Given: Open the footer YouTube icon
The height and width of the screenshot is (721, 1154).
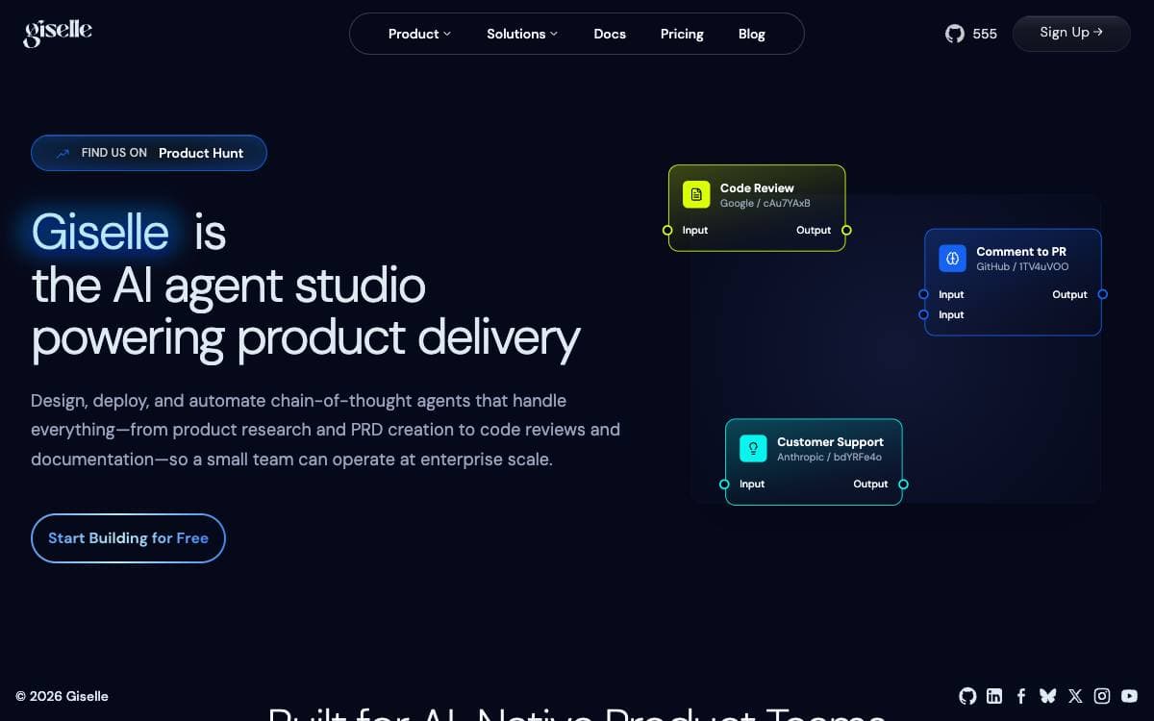Looking at the screenshot, I should 1129,696.
